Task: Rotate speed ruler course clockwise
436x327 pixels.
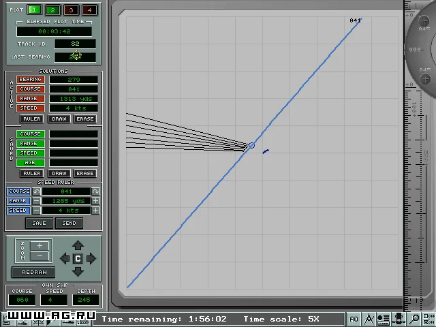Action: point(95,191)
